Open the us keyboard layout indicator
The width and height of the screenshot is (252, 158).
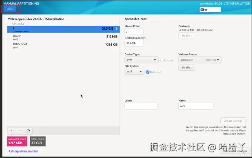click(210, 10)
